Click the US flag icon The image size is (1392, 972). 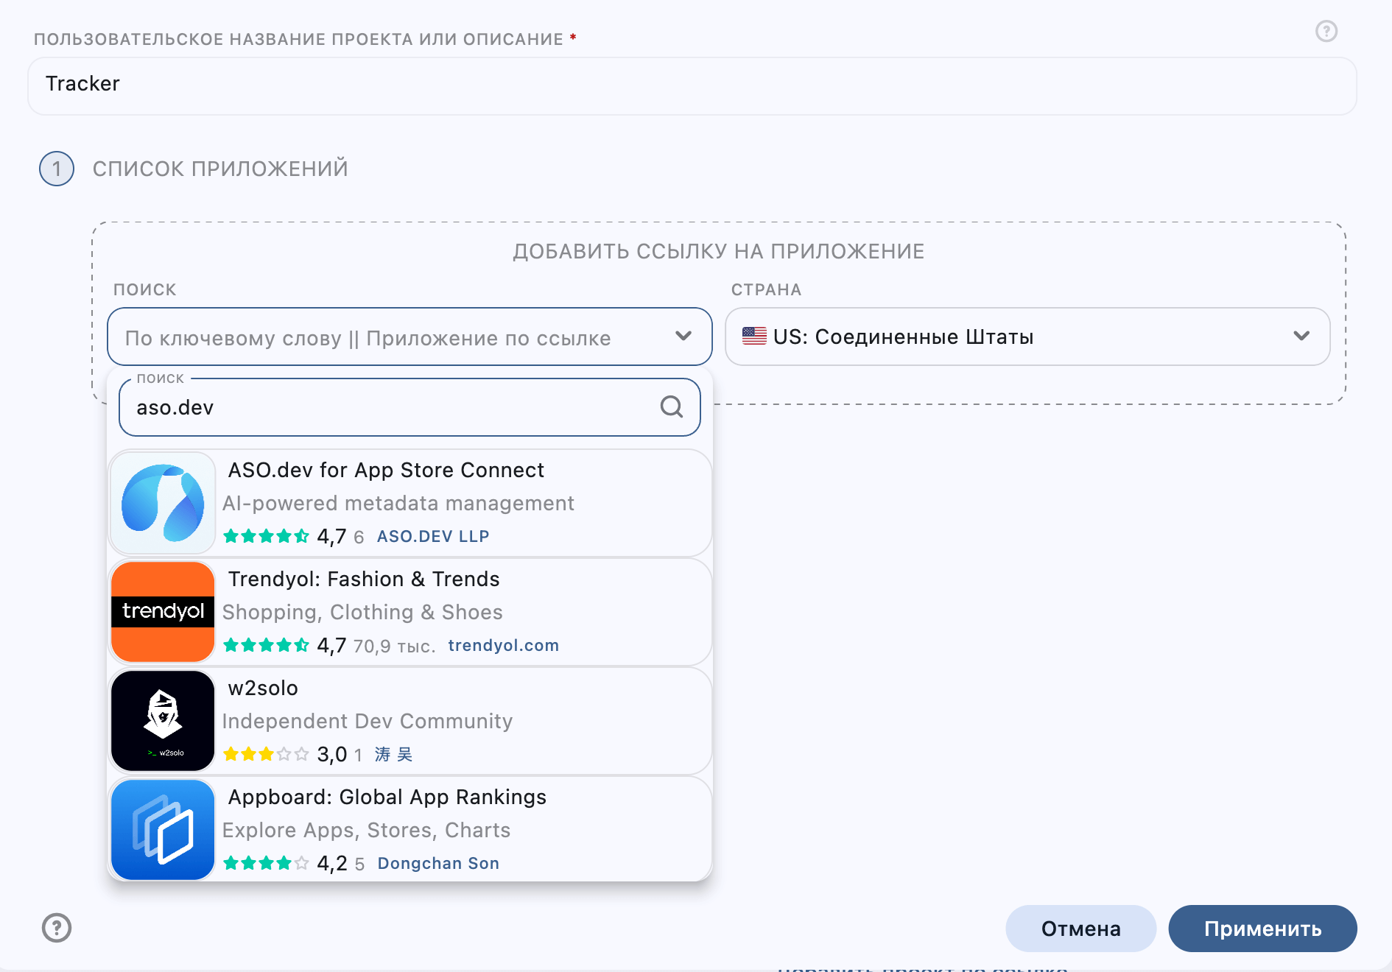754,337
